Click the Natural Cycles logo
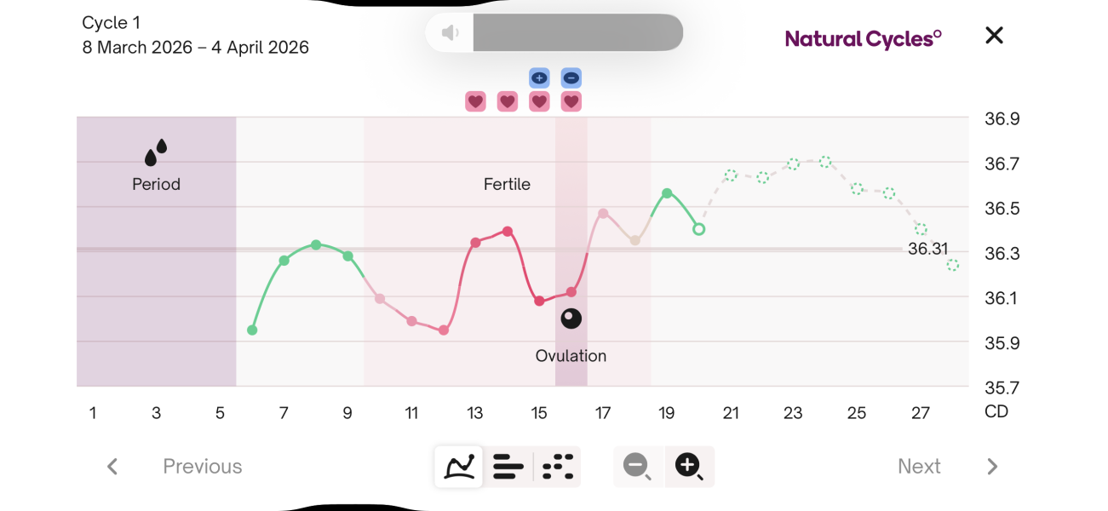 pyautogui.click(x=863, y=37)
